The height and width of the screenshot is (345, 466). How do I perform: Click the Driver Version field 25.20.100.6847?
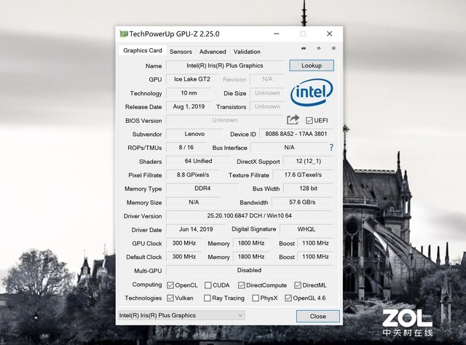click(249, 215)
